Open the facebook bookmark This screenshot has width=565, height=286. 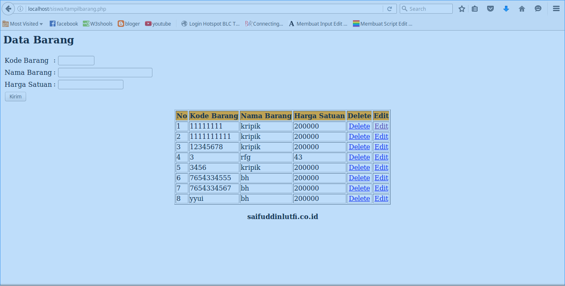[64, 24]
